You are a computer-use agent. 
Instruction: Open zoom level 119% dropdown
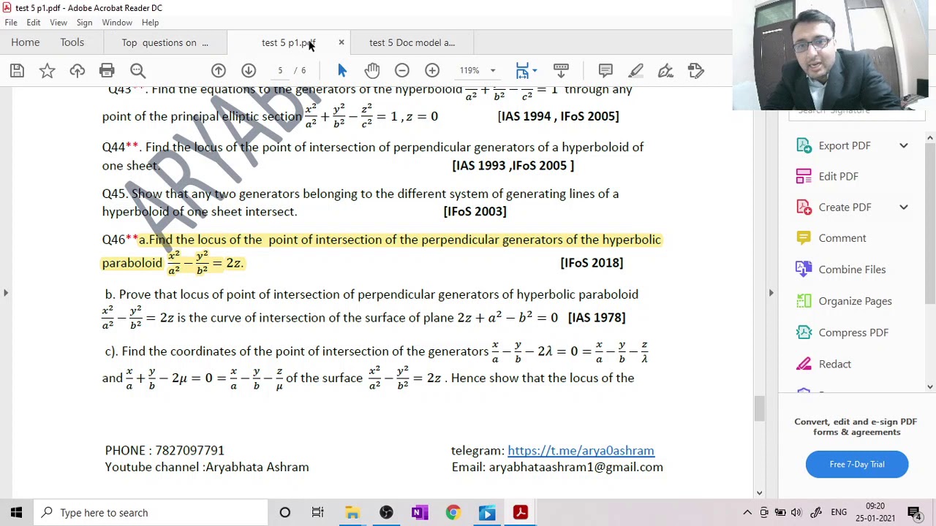(x=493, y=71)
